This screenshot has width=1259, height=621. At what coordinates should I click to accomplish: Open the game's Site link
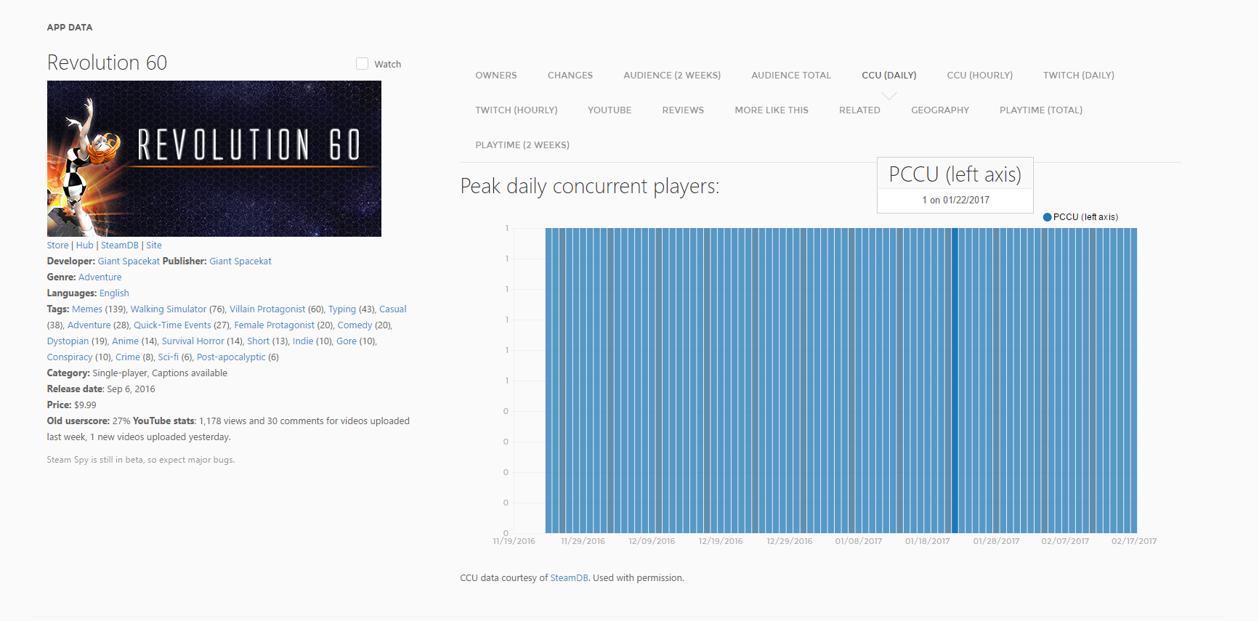tap(154, 245)
